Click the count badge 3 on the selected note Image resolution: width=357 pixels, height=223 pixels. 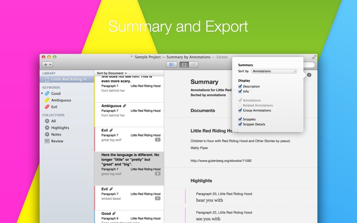click(158, 173)
